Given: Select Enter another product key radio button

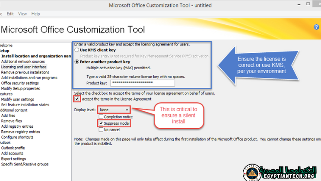Looking at the screenshot, I should coord(77,62).
